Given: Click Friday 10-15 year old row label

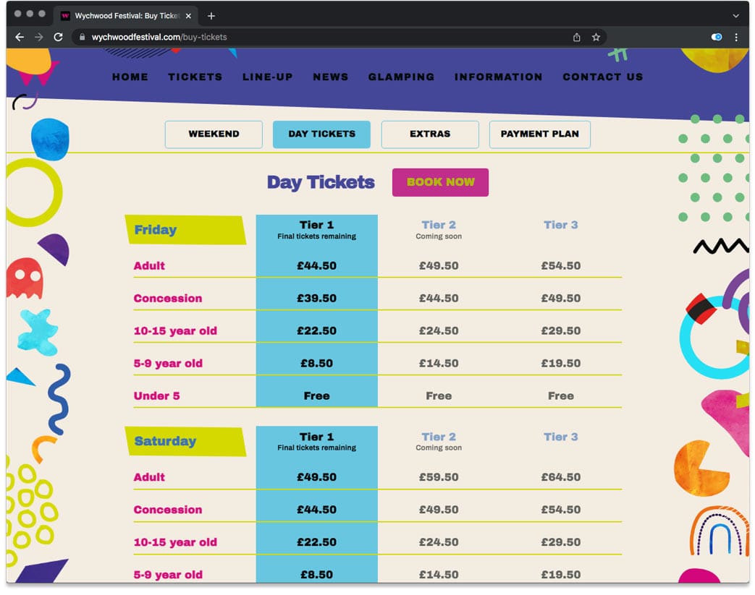Looking at the screenshot, I should [x=175, y=331].
